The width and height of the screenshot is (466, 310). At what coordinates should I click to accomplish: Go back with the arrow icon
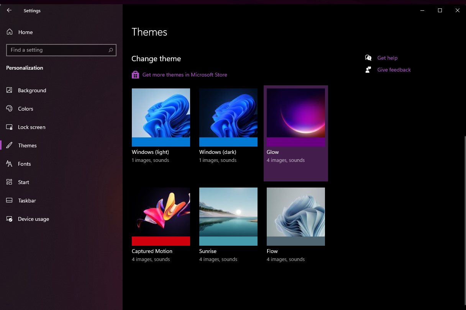click(x=9, y=10)
